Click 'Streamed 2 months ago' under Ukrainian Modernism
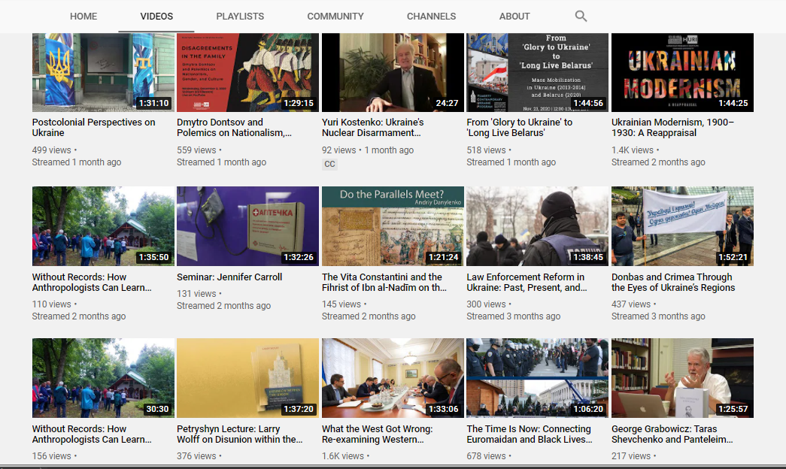The width and height of the screenshot is (786, 469). click(x=658, y=162)
